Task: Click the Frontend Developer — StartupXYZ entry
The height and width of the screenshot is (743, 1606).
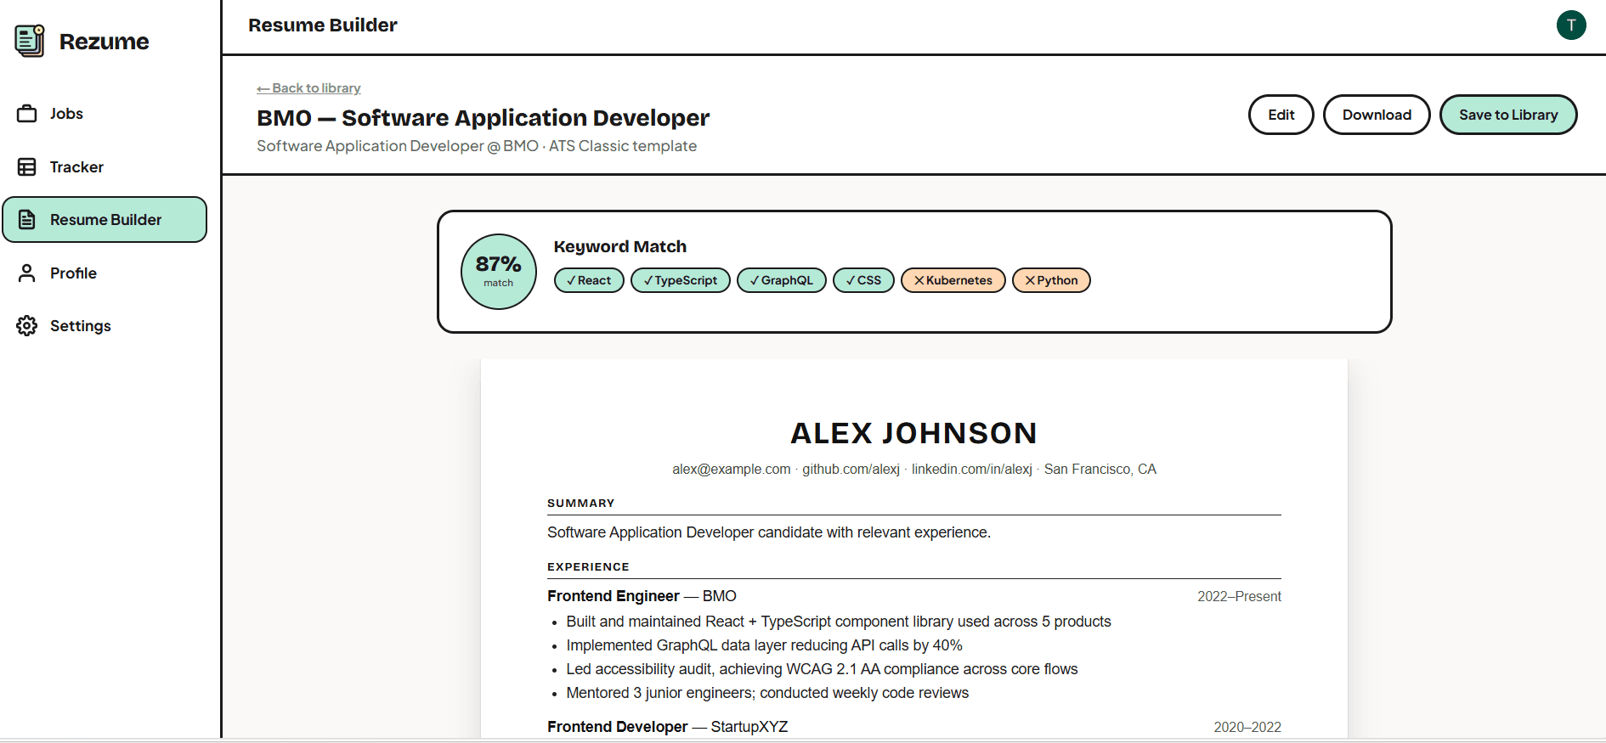Action: tap(667, 727)
